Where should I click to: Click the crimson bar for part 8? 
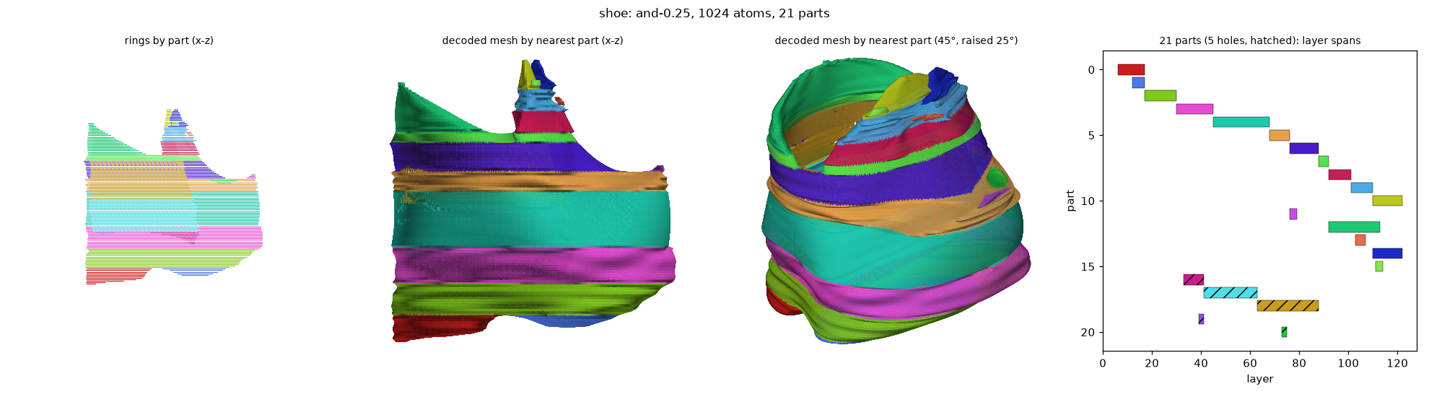[1340, 175]
